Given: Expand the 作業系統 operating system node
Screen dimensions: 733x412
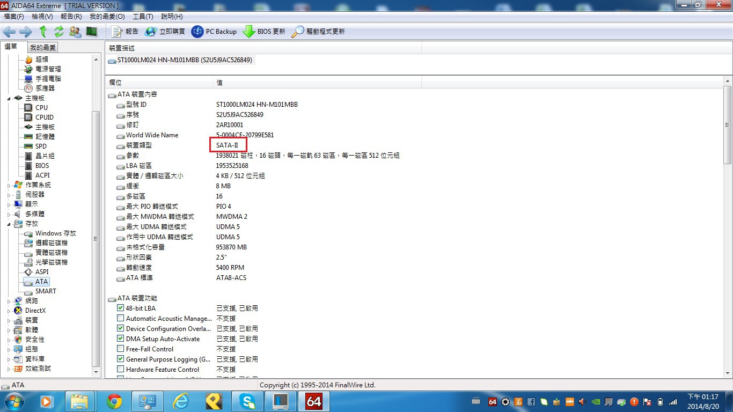Looking at the screenshot, I should (x=9, y=185).
